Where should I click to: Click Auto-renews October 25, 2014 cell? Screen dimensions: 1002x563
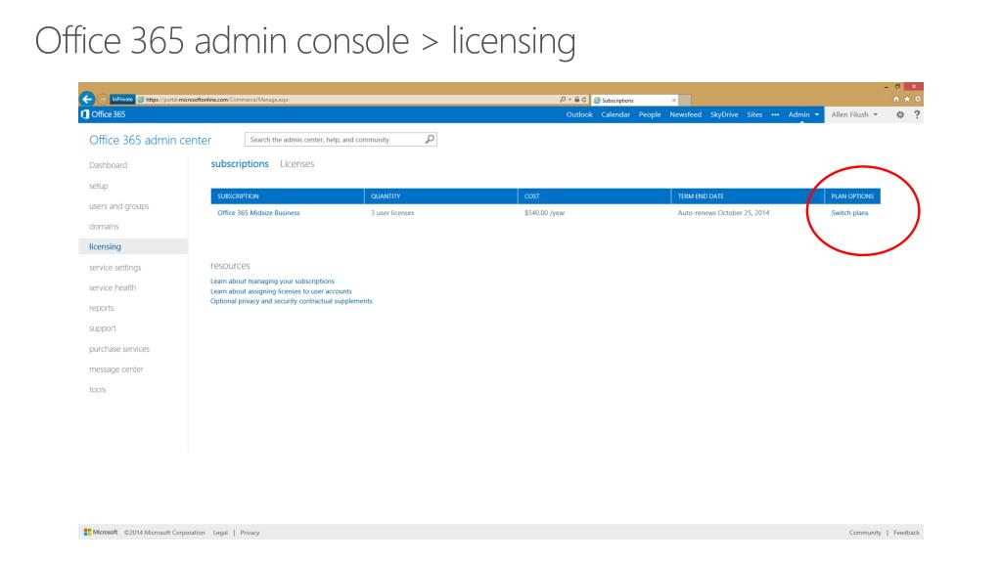click(723, 213)
